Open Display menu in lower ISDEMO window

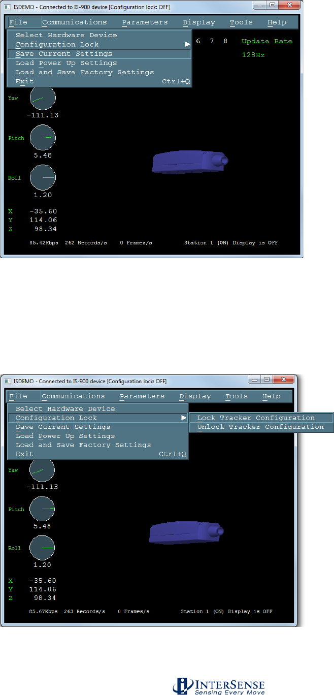pos(195,396)
